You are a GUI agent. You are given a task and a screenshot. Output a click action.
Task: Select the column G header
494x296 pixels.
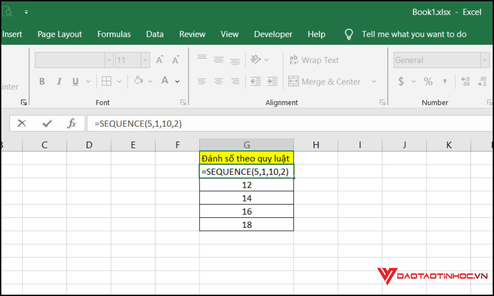tap(246, 144)
